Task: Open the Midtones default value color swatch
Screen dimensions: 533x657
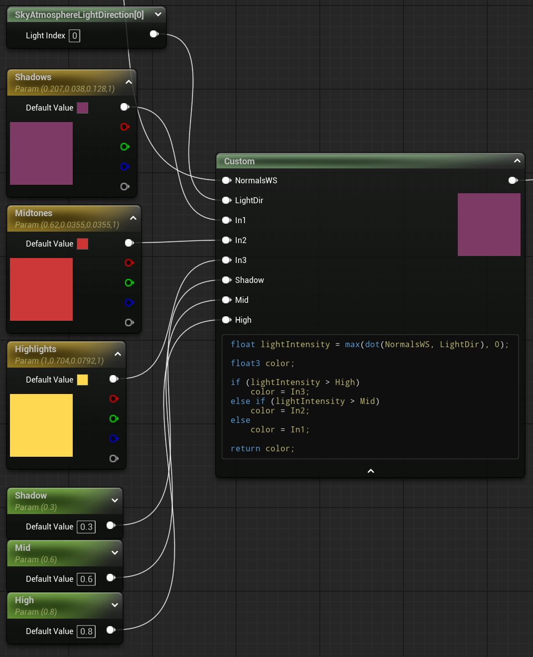Action: [x=83, y=244]
